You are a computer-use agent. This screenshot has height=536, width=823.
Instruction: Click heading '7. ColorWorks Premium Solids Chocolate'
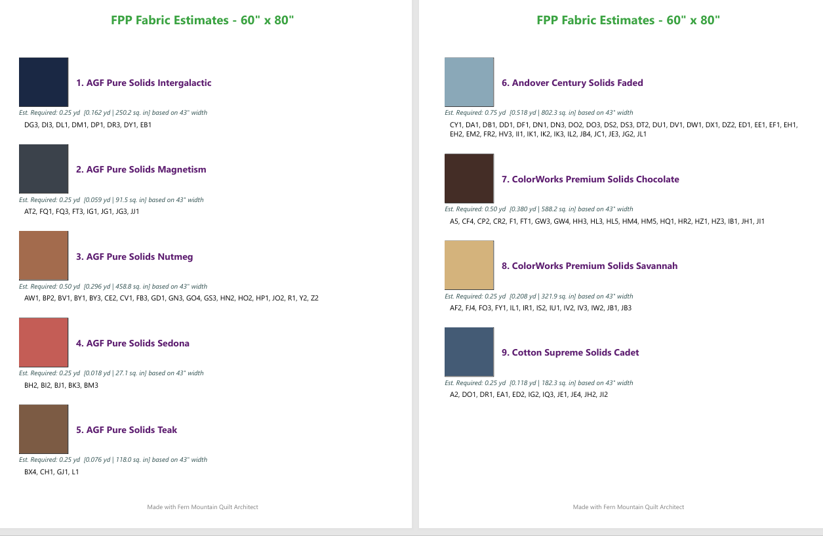pos(590,179)
